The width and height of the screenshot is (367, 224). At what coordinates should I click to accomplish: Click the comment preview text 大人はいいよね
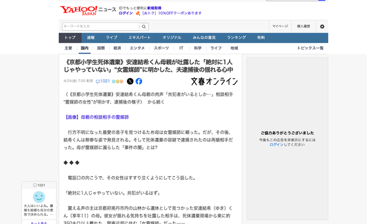[x=39, y=210]
